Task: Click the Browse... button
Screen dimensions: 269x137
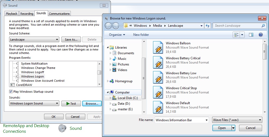Action: click(92, 104)
